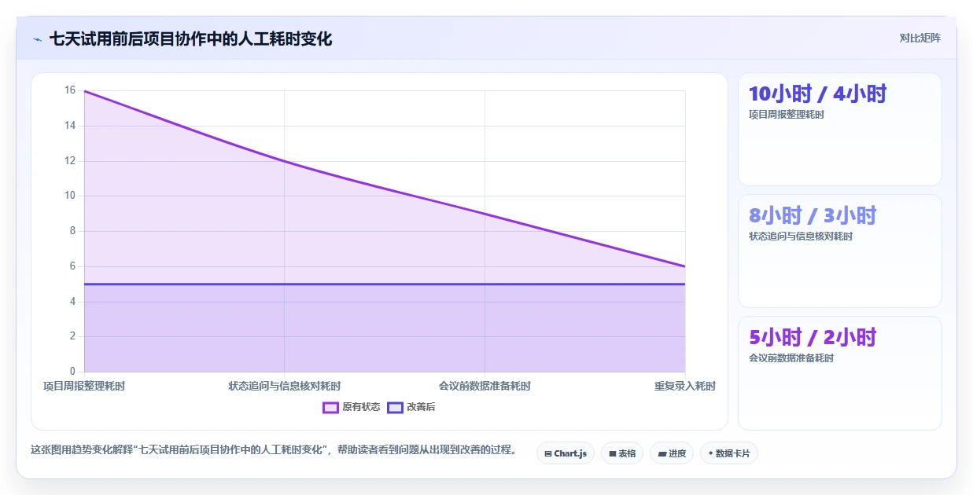Image resolution: width=973 pixels, height=495 pixels.
Task: Click the description text below the chart
Action: 274,450
